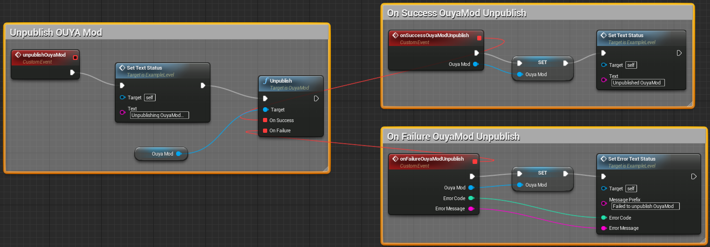
Task: Click exec output of success SET node
Action: [x=565, y=63]
